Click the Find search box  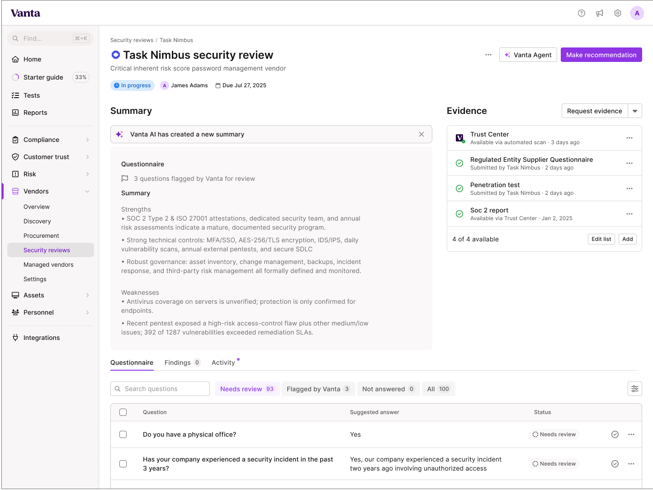[x=51, y=38]
